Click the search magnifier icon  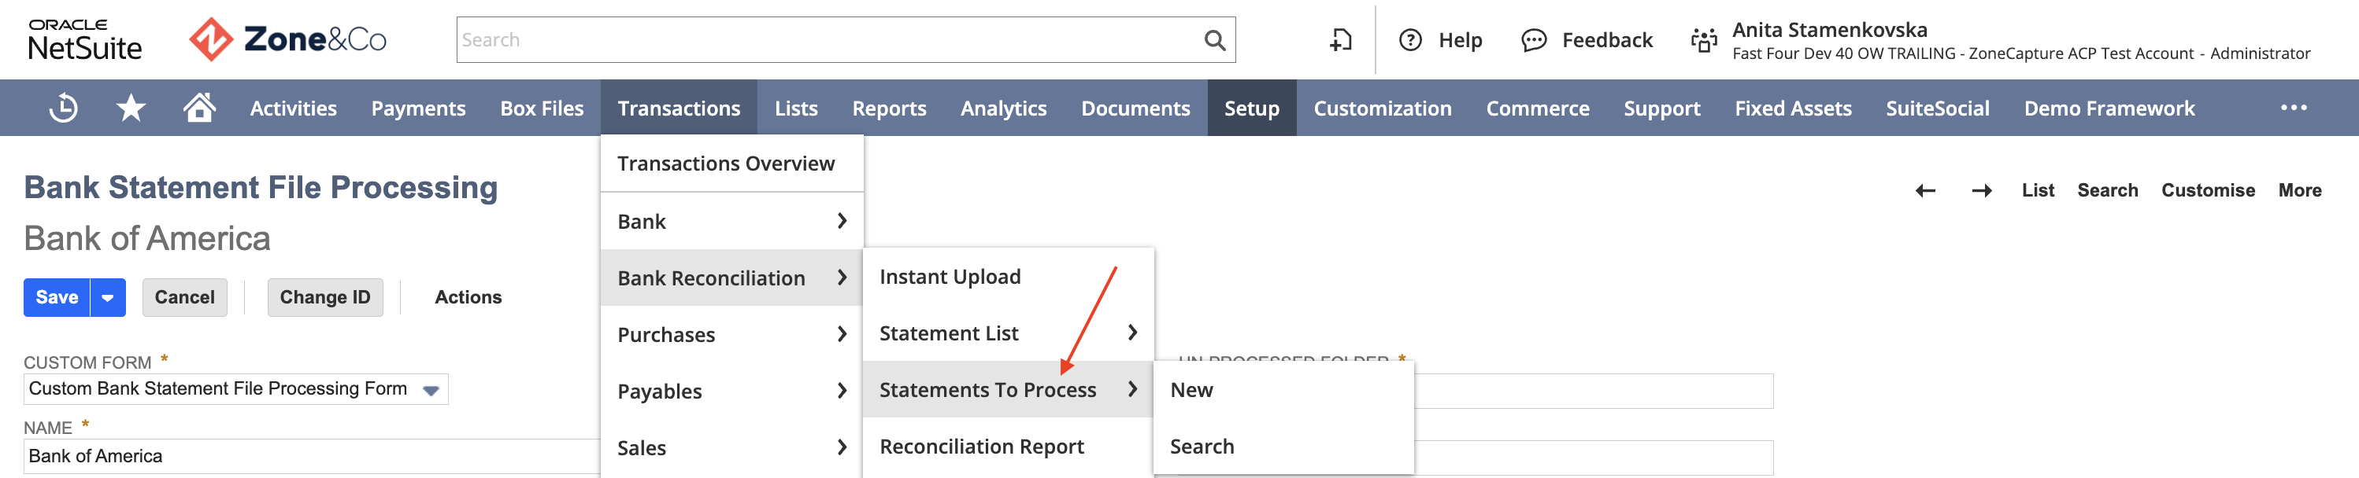click(x=1214, y=40)
